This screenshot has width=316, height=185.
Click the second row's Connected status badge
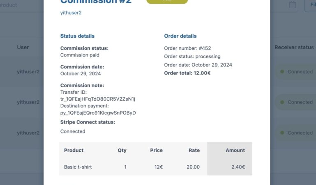pyautogui.click(x=296, y=102)
